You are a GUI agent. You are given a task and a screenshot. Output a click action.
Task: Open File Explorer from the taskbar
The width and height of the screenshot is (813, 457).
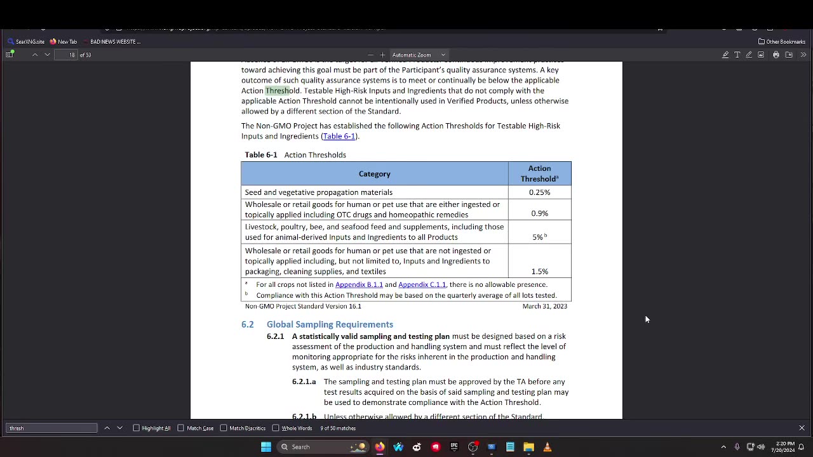click(528, 447)
